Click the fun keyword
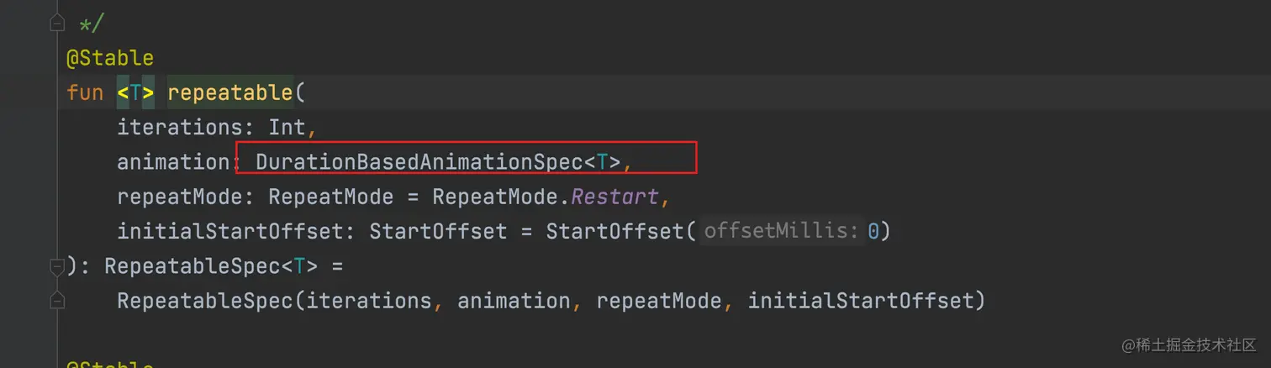This screenshot has width=1271, height=368. point(84,92)
